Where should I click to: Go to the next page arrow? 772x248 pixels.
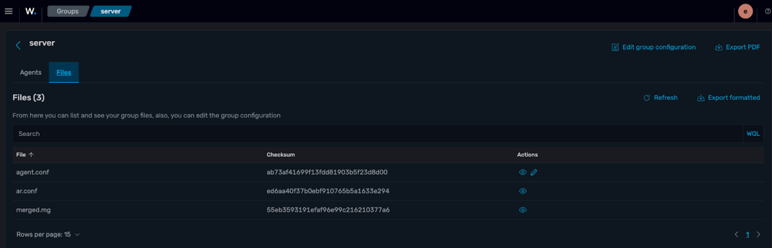758,234
